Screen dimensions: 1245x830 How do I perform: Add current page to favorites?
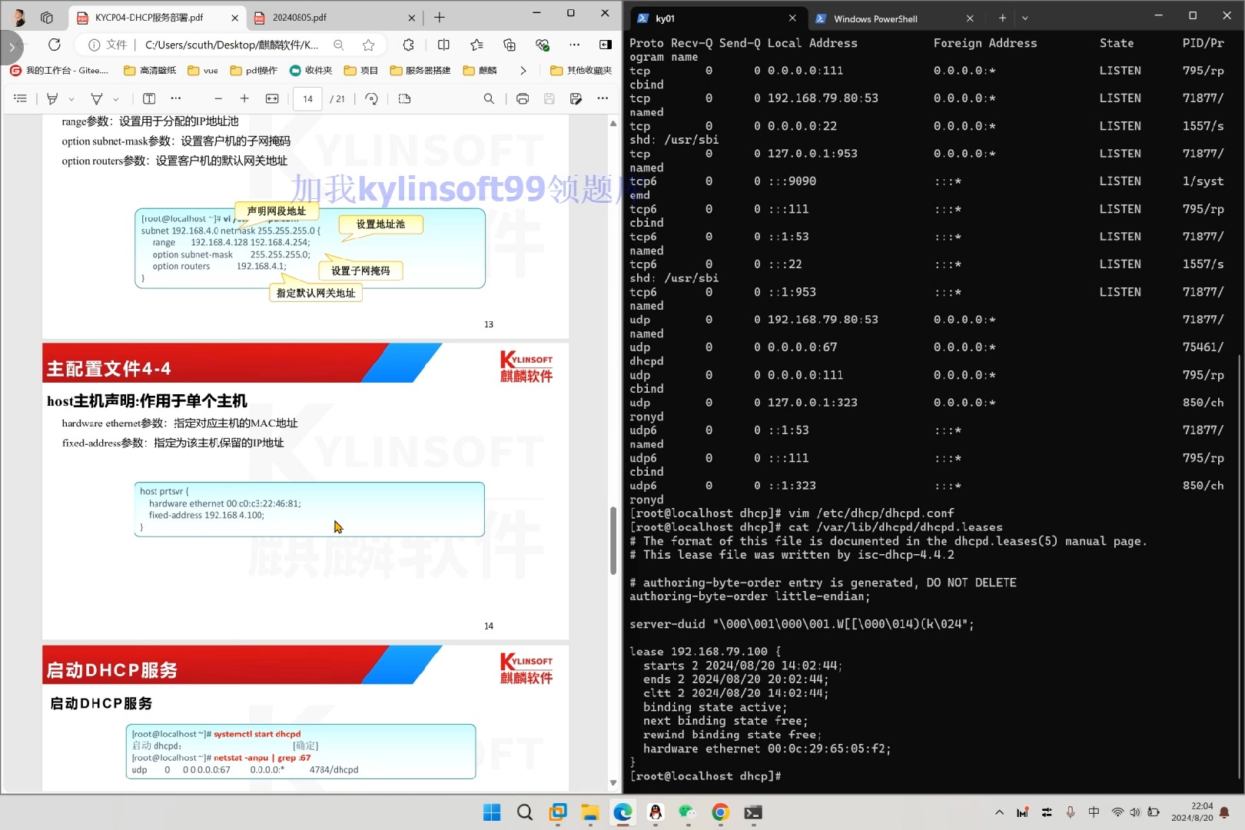[x=368, y=45]
